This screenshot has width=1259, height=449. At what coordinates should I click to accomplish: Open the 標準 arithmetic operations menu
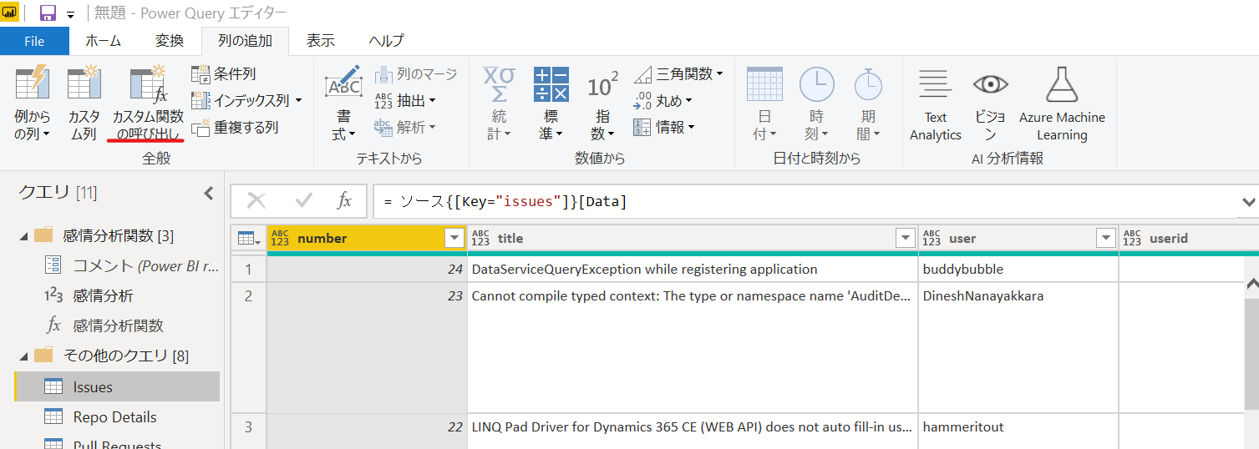tap(551, 103)
